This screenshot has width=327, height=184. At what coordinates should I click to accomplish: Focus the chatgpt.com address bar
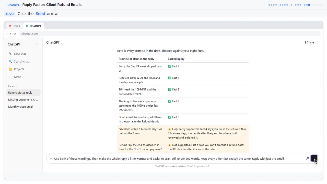pyautogui.click(x=169, y=34)
